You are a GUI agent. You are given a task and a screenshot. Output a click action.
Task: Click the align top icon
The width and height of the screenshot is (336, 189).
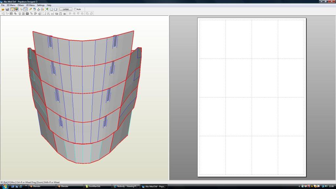[x=78, y=13]
